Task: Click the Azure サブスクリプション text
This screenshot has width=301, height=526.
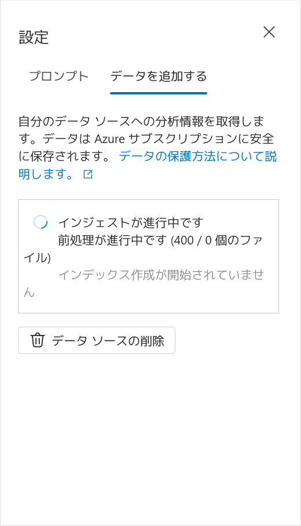Action: tap(184, 139)
